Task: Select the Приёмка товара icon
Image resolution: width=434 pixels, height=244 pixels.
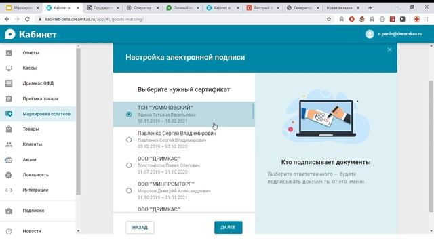Action: 9,98
